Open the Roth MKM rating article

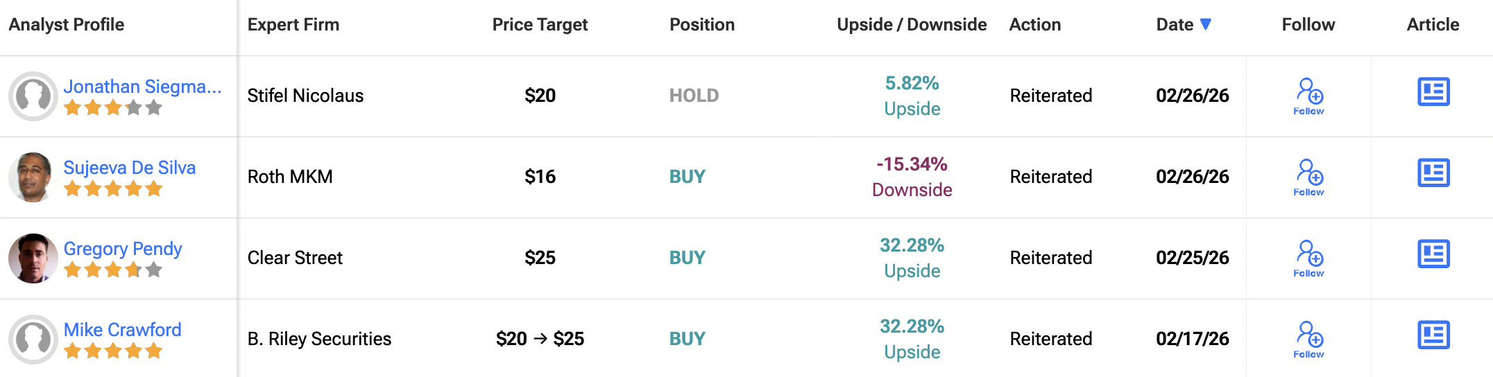pos(1433,173)
